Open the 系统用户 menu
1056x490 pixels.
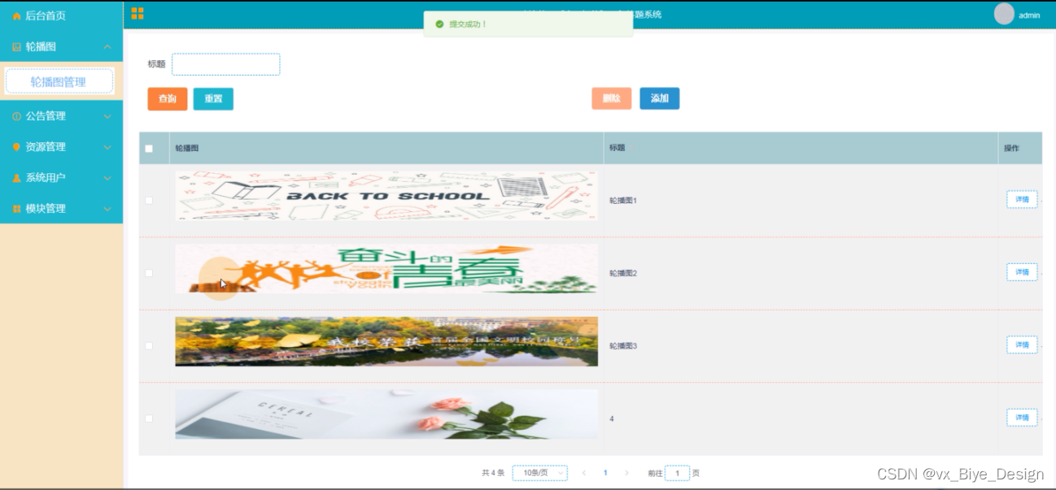tap(62, 178)
